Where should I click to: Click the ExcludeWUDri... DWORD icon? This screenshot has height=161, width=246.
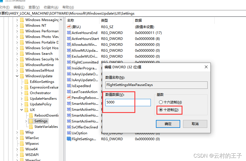tap(69, 56)
